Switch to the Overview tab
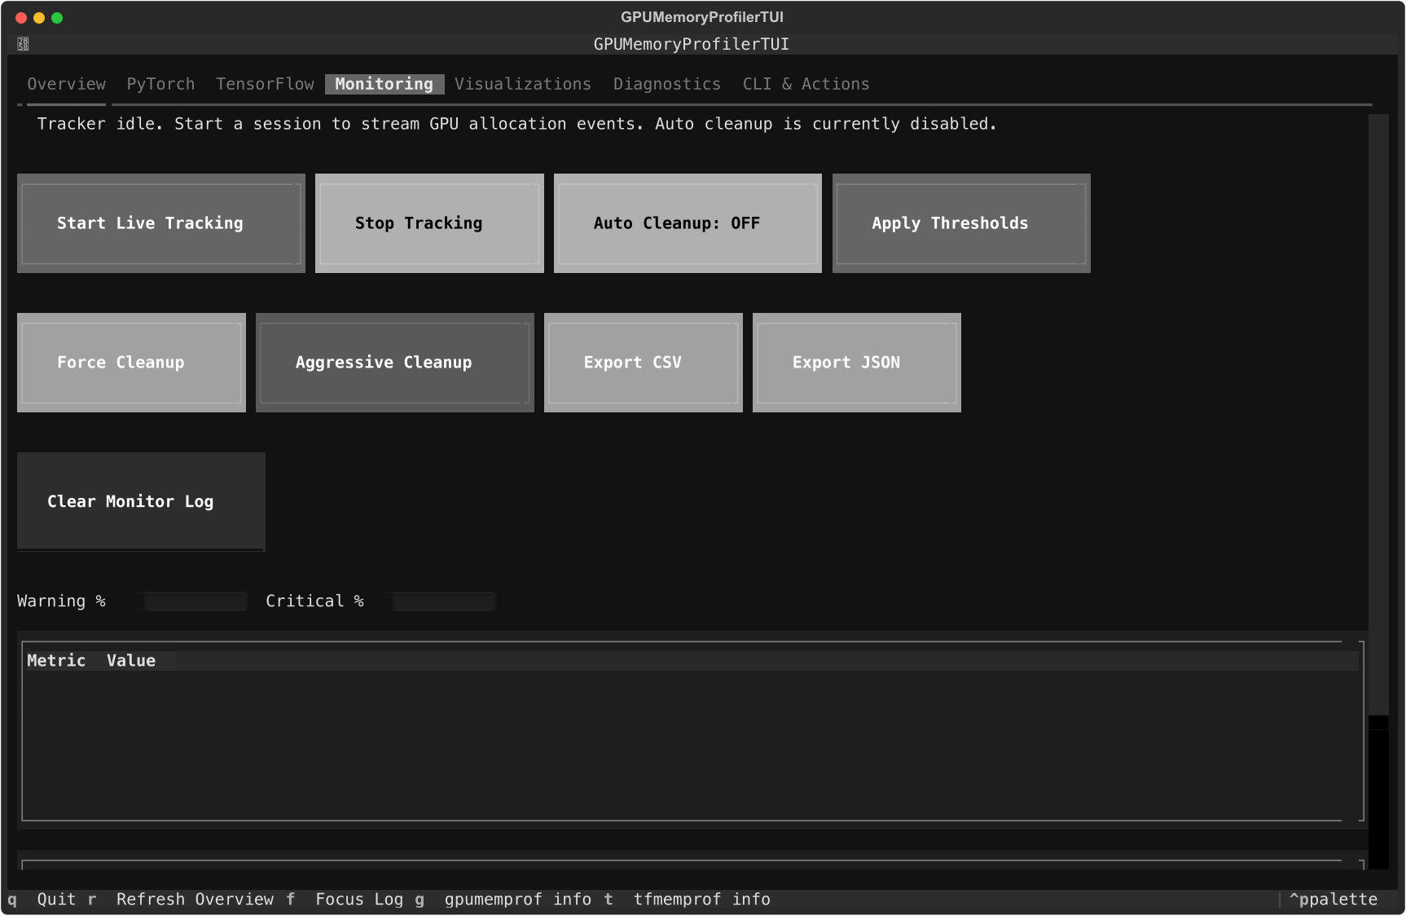Viewport: 1406px width, 916px height. click(x=67, y=84)
